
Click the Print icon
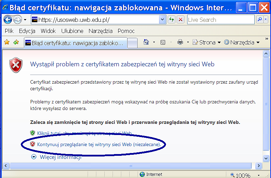[x=180, y=42]
